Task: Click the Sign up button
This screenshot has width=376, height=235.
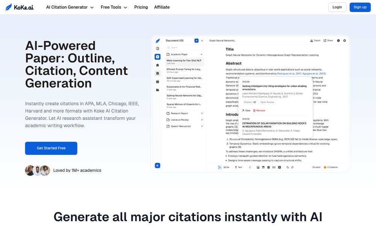Action: [x=360, y=7]
